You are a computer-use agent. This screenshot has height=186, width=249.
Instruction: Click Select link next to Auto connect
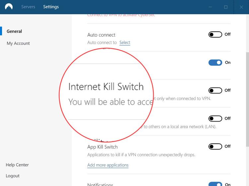pyautogui.click(x=125, y=43)
